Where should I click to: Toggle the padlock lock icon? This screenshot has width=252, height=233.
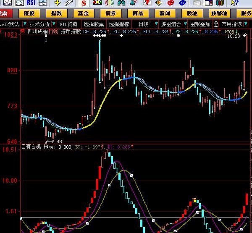click(216, 24)
